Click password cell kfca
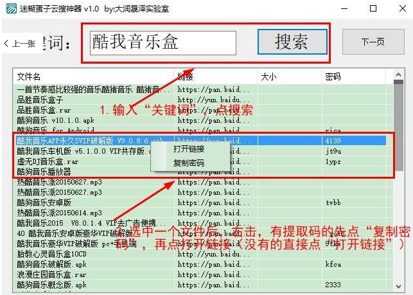 click(333, 264)
